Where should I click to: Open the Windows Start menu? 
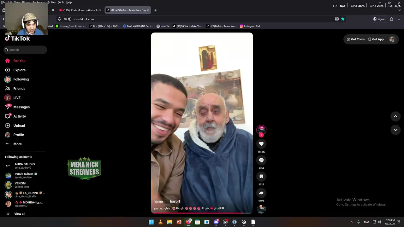pos(151,222)
